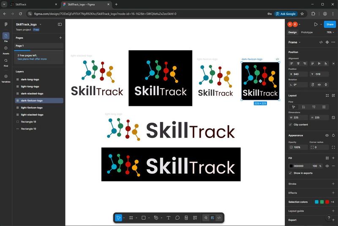The width and height of the screenshot is (338, 226).
Task: Open collaborator avatars dropdown arrow
Action: [300, 25]
